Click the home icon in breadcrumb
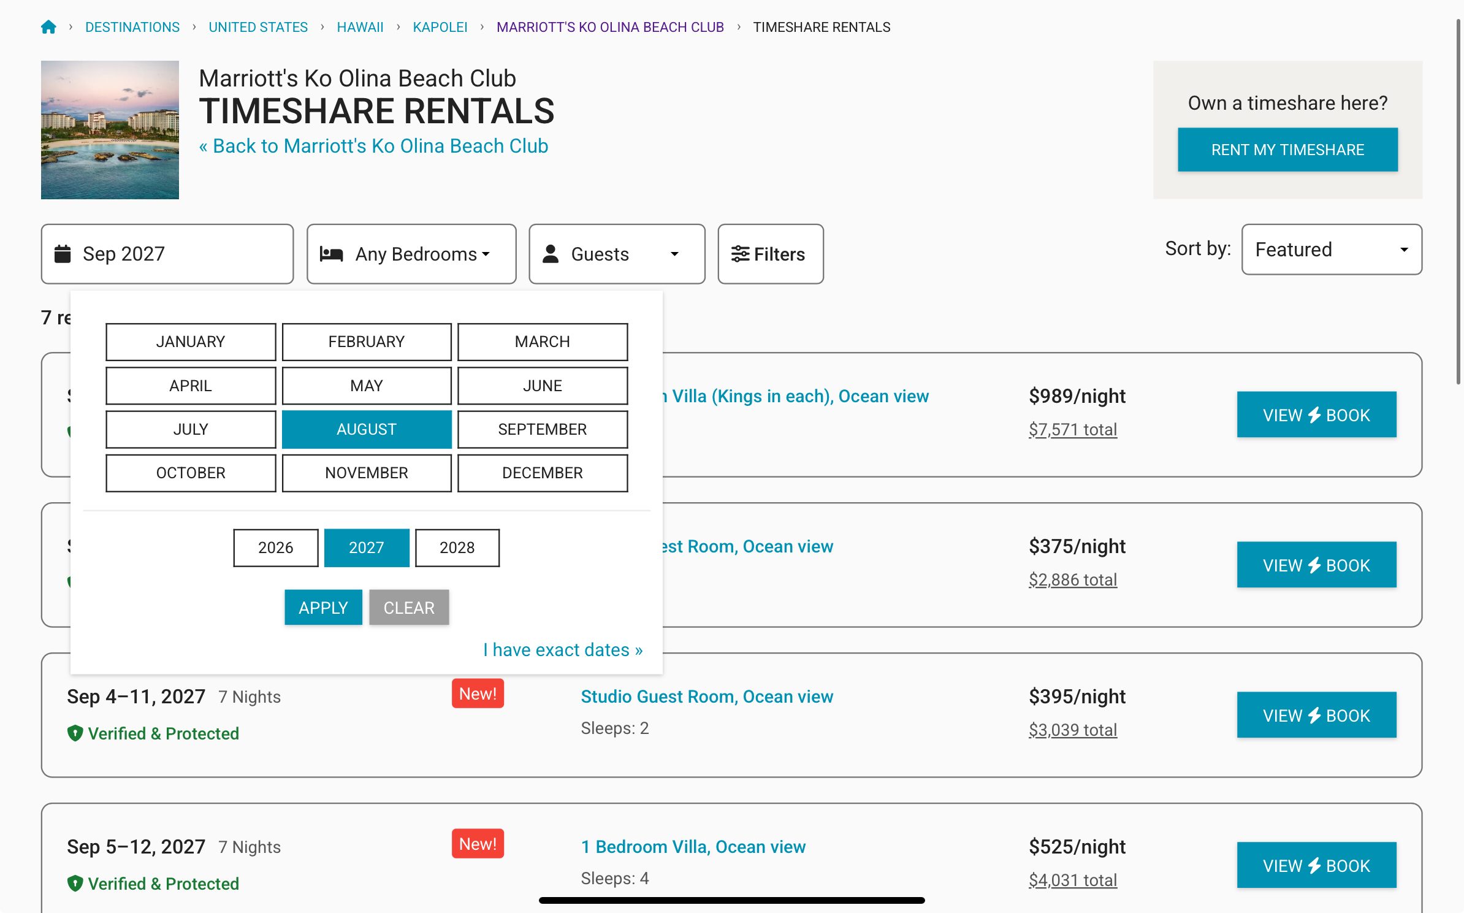Screen dimensions: 1464x913 point(48,27)
